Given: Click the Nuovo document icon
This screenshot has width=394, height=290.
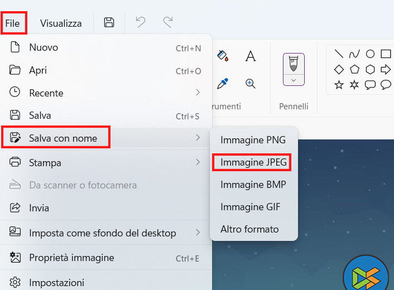Looking at the screenshot, I should point(15,47).
